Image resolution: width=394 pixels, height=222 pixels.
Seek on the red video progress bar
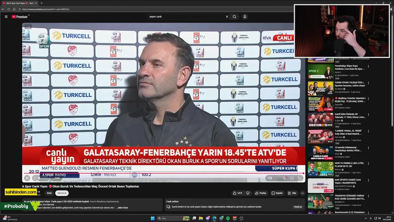click(163, 173)
